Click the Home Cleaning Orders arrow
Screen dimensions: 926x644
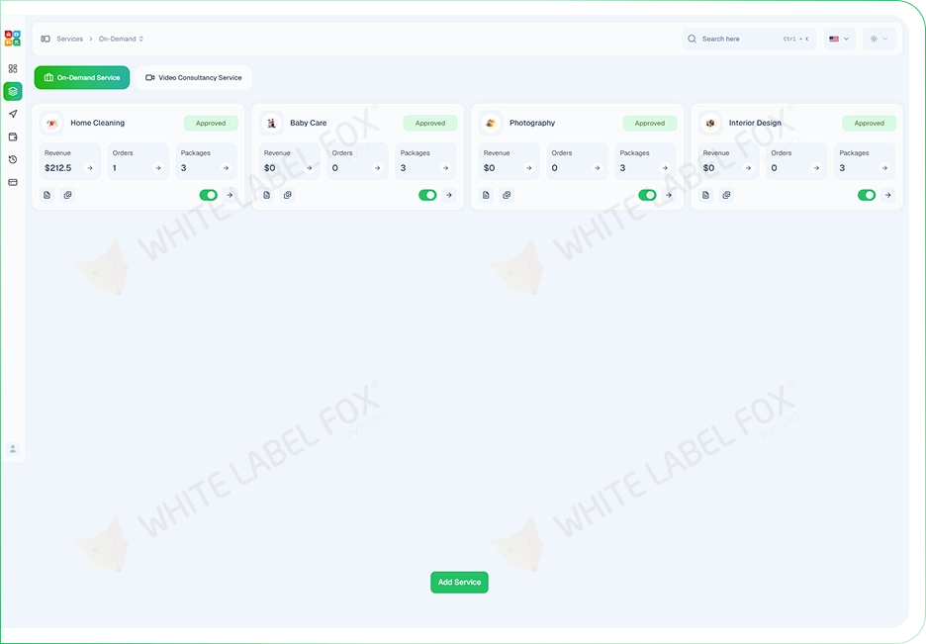tap(157, 168)
